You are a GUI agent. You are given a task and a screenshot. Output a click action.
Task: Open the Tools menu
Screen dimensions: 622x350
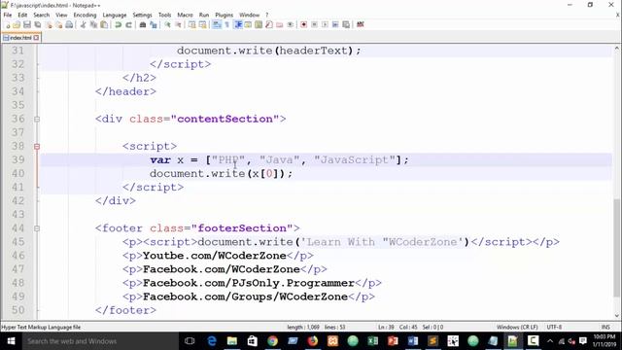(164, 15)
